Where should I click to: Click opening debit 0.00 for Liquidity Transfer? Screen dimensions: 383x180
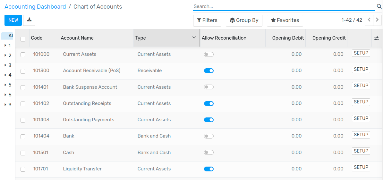(296, 169)
